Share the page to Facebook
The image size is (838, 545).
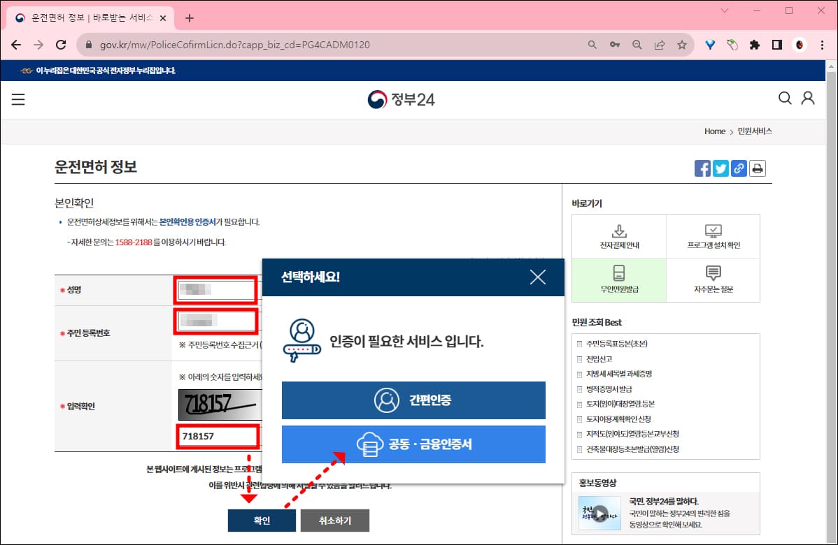pos(702,168)
